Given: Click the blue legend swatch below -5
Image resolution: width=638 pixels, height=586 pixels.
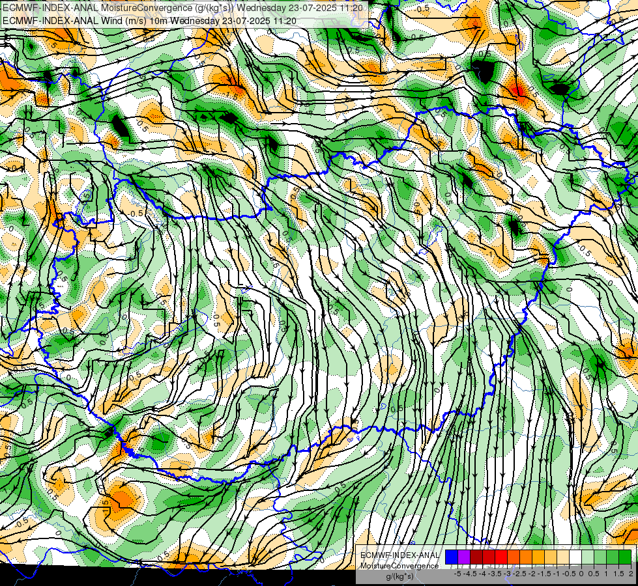Looking at the screenshot, I should point(452,557).
